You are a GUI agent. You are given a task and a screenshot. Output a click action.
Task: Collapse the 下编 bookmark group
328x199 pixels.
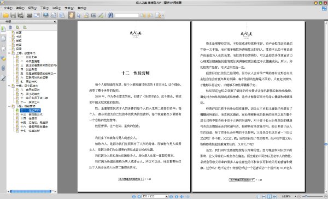(x=9, y=106)
